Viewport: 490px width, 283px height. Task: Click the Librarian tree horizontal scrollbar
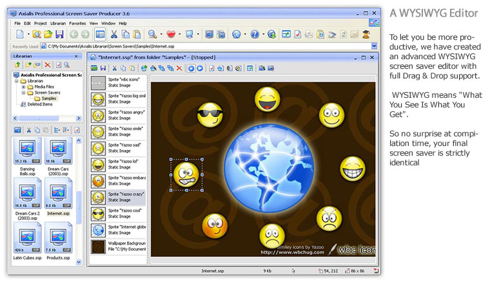[47, 118]
